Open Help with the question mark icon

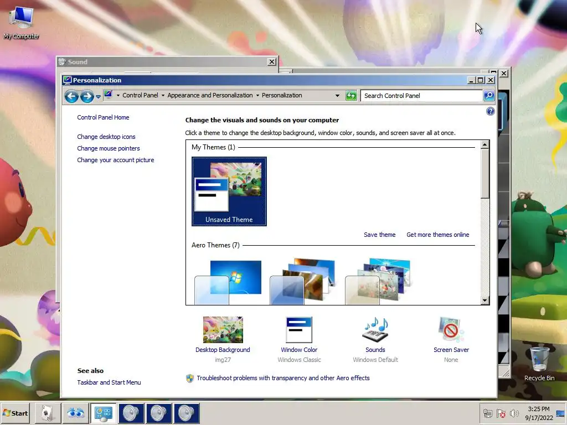click(490, 111)
